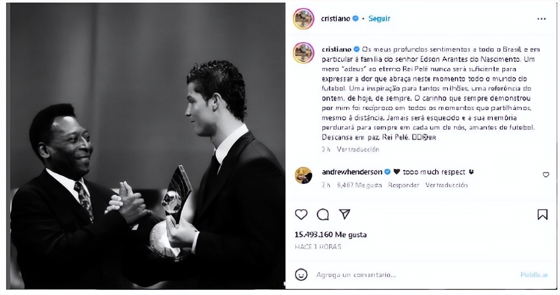Image resolution: width=560 pixels, height=295 pixels.
Task: Open andrewhenderson's profile avatar
Action: (304, 175)
